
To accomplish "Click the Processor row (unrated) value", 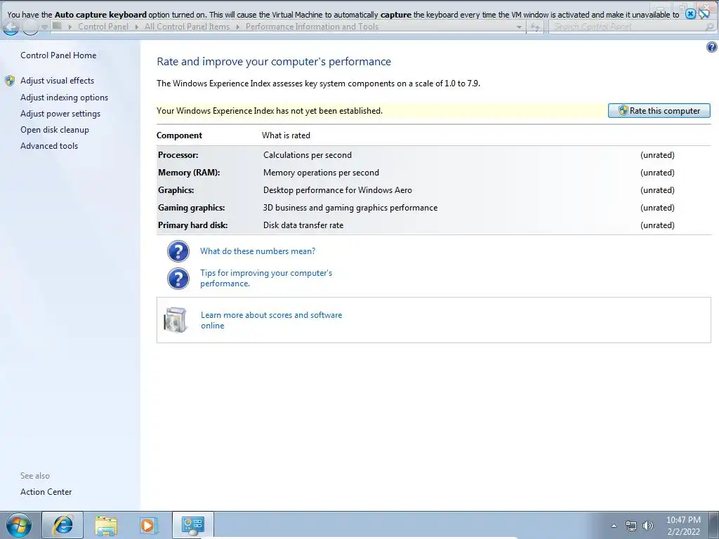I will point(657,155).
